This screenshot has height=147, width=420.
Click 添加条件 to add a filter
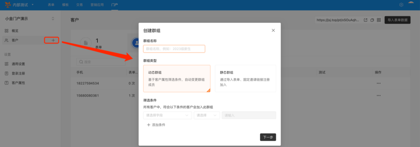[156, 125]
